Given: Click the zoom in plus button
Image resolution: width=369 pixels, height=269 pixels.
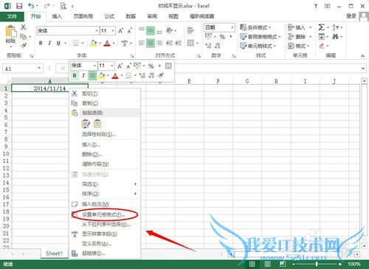Looking at the screenshot, I should pyautogui.click(x=340, y=264).
